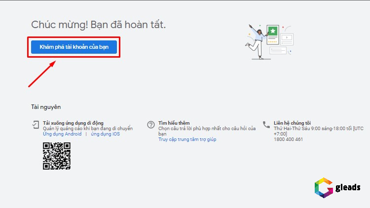The image size is (370, 208).
Task: Click the "gleads" brand text
Action: tap(348, 188)
